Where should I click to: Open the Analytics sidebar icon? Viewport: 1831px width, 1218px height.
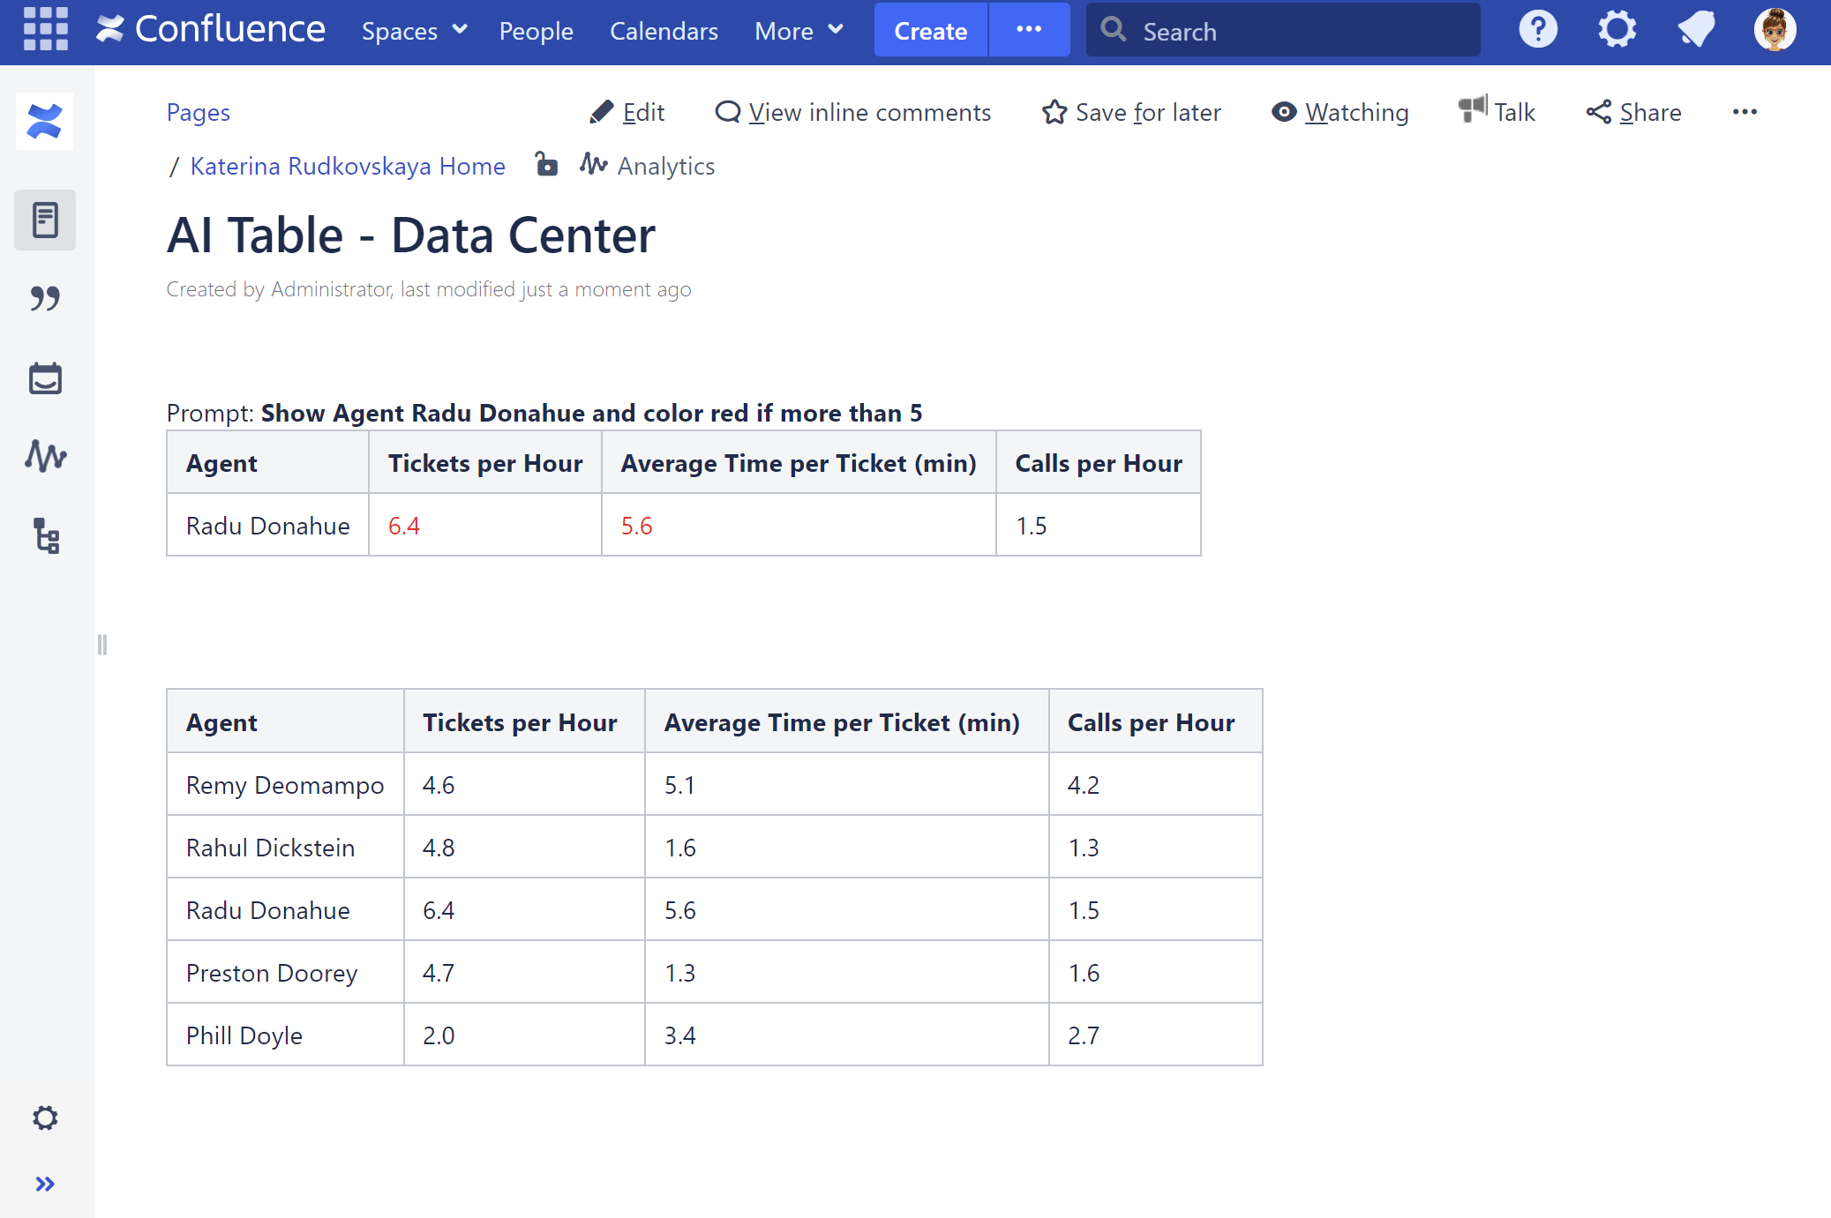[45, 456]
